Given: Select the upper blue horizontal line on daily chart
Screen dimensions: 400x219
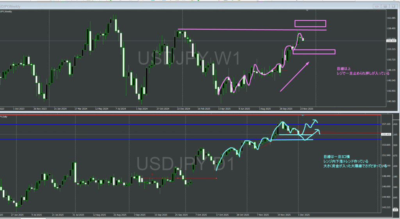Looking at the screenshot, I should [117, 125].
